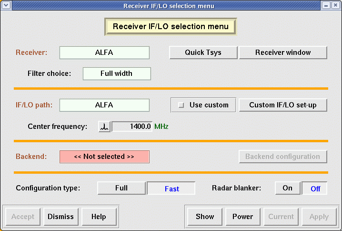This screenshot has height=231, width=342.
Task: Open the window menu in title bar
Action: click(6, 6)
